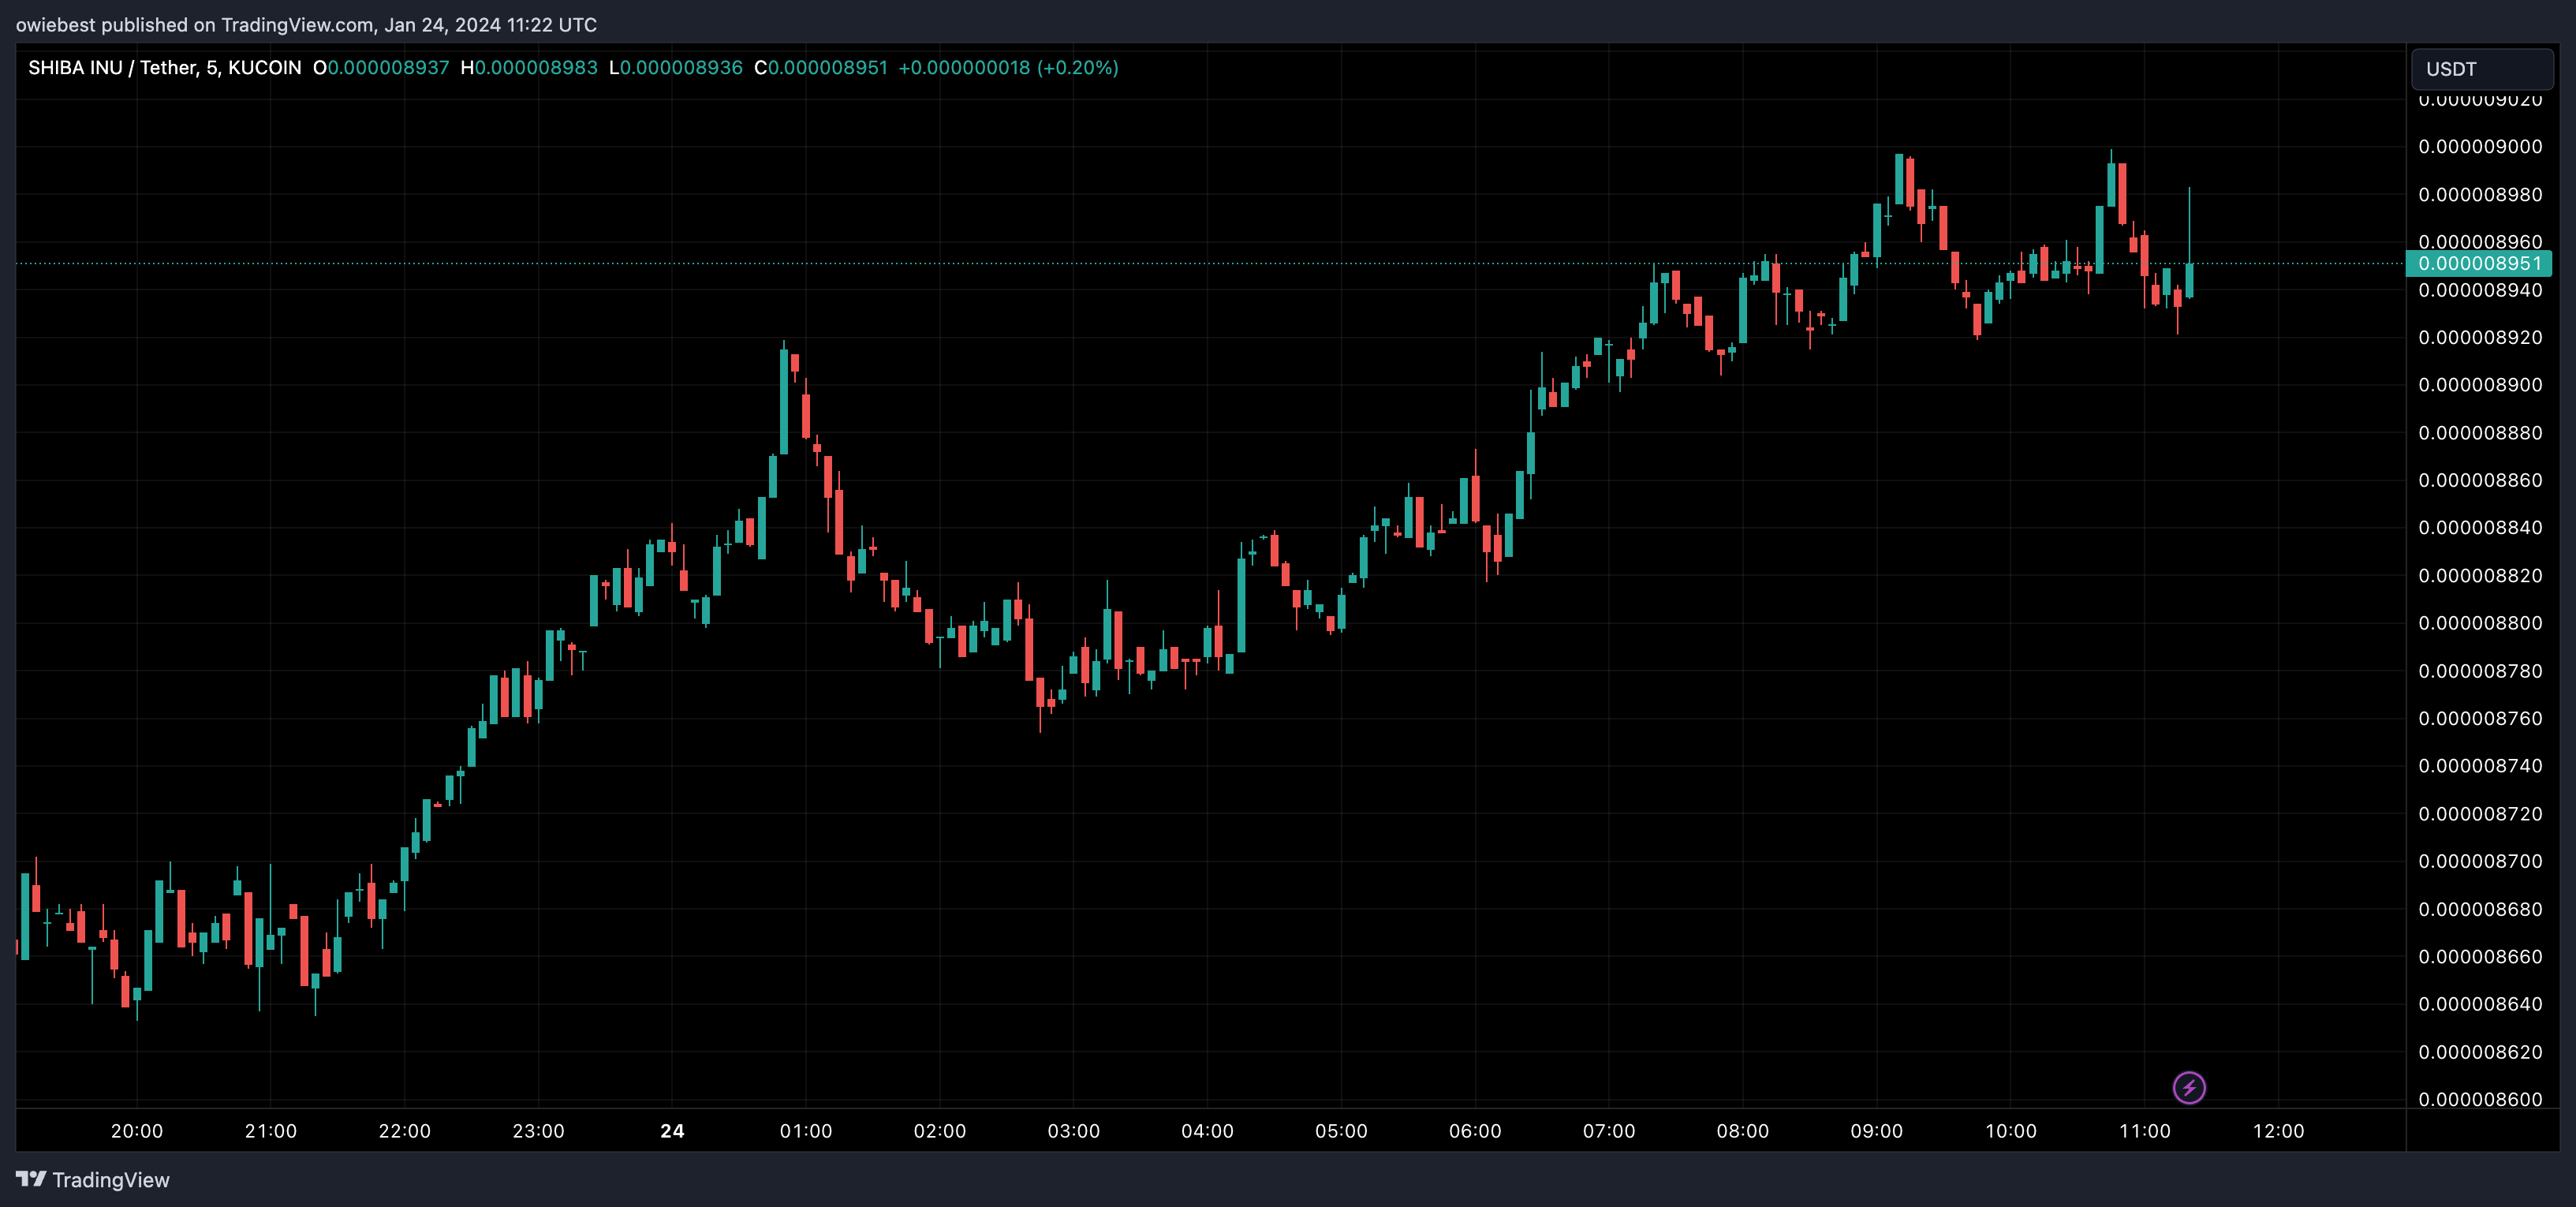
Task: Click the 12:00 time axis label
Action: click(2278, 1131)
